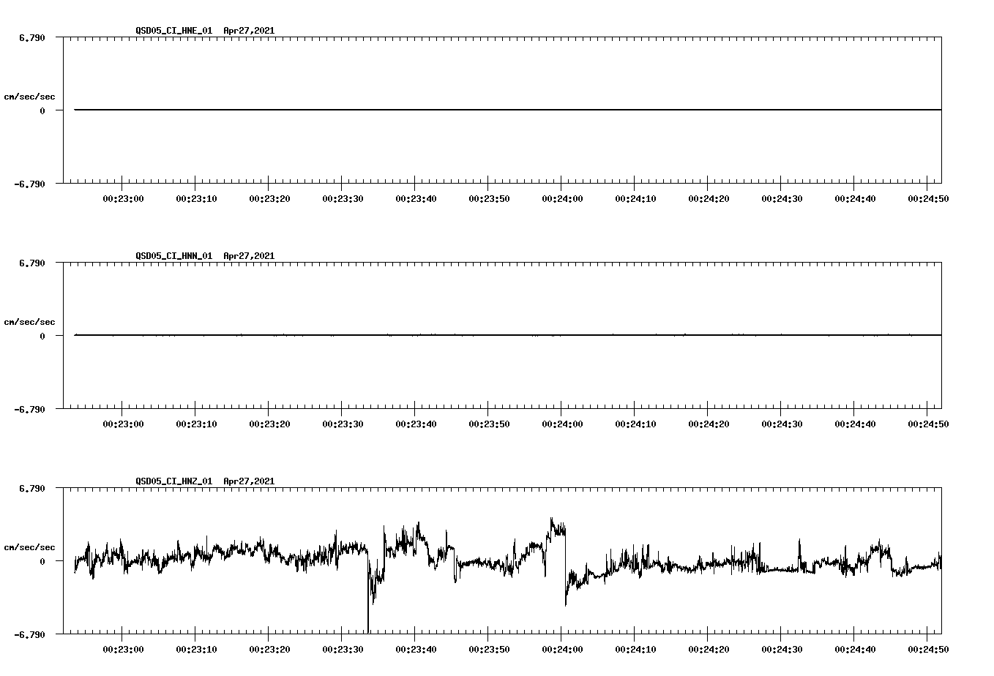This screenshot has width=994, height=676.
Task: Click the 00:24:50 tick on the HNN axis
Action: (x=927, y=422)
